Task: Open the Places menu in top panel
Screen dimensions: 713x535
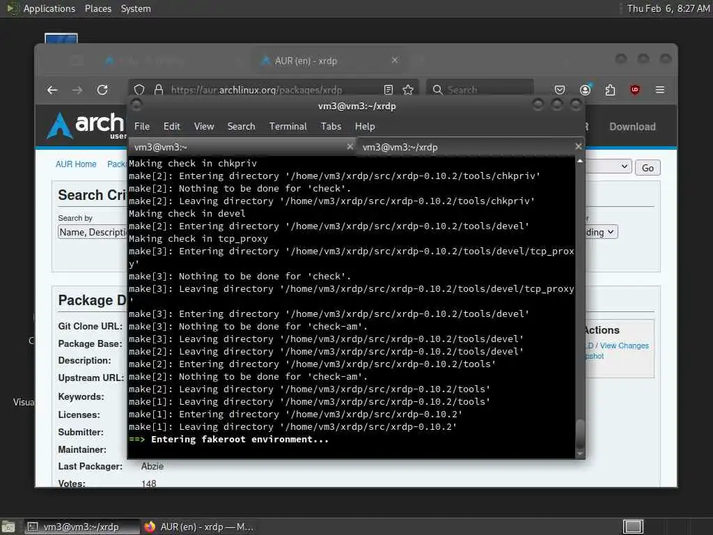Action: (x=97, y=8)
